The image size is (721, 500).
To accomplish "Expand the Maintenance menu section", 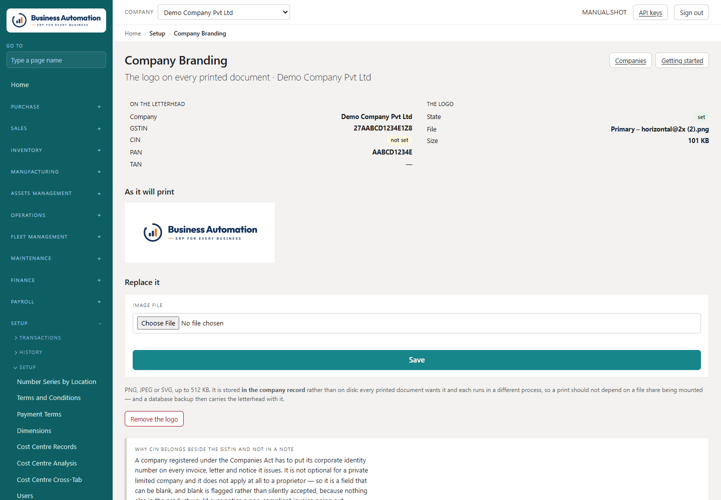I will pos(56,258).
